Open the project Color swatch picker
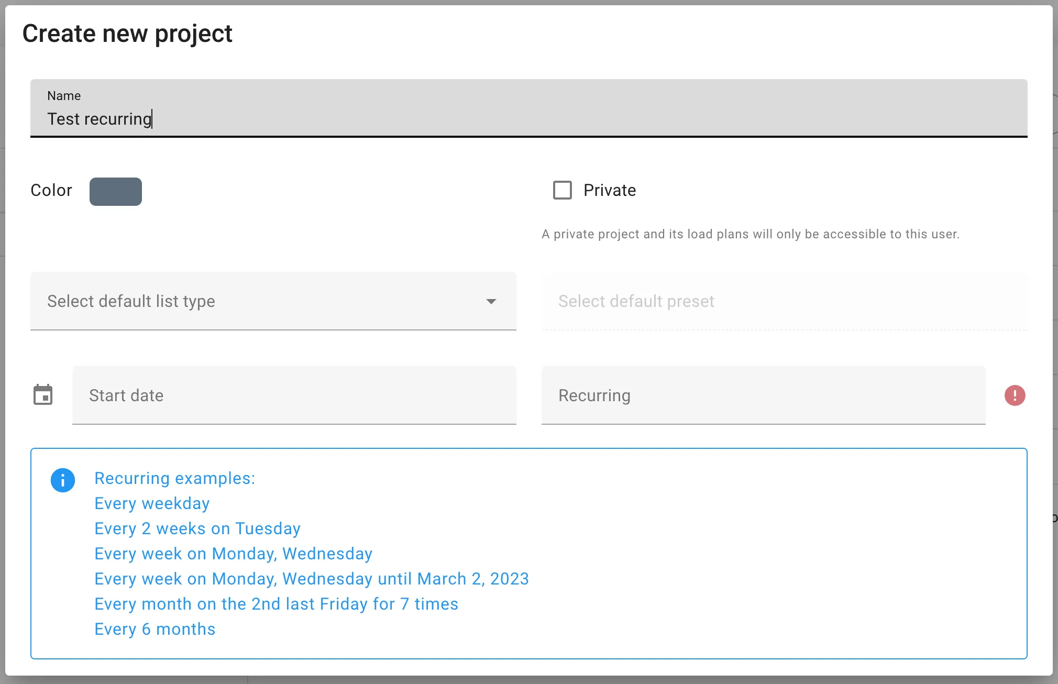 [115, 192]
